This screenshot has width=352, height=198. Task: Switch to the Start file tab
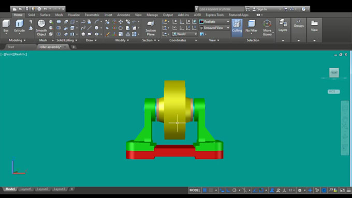(11, 47)
